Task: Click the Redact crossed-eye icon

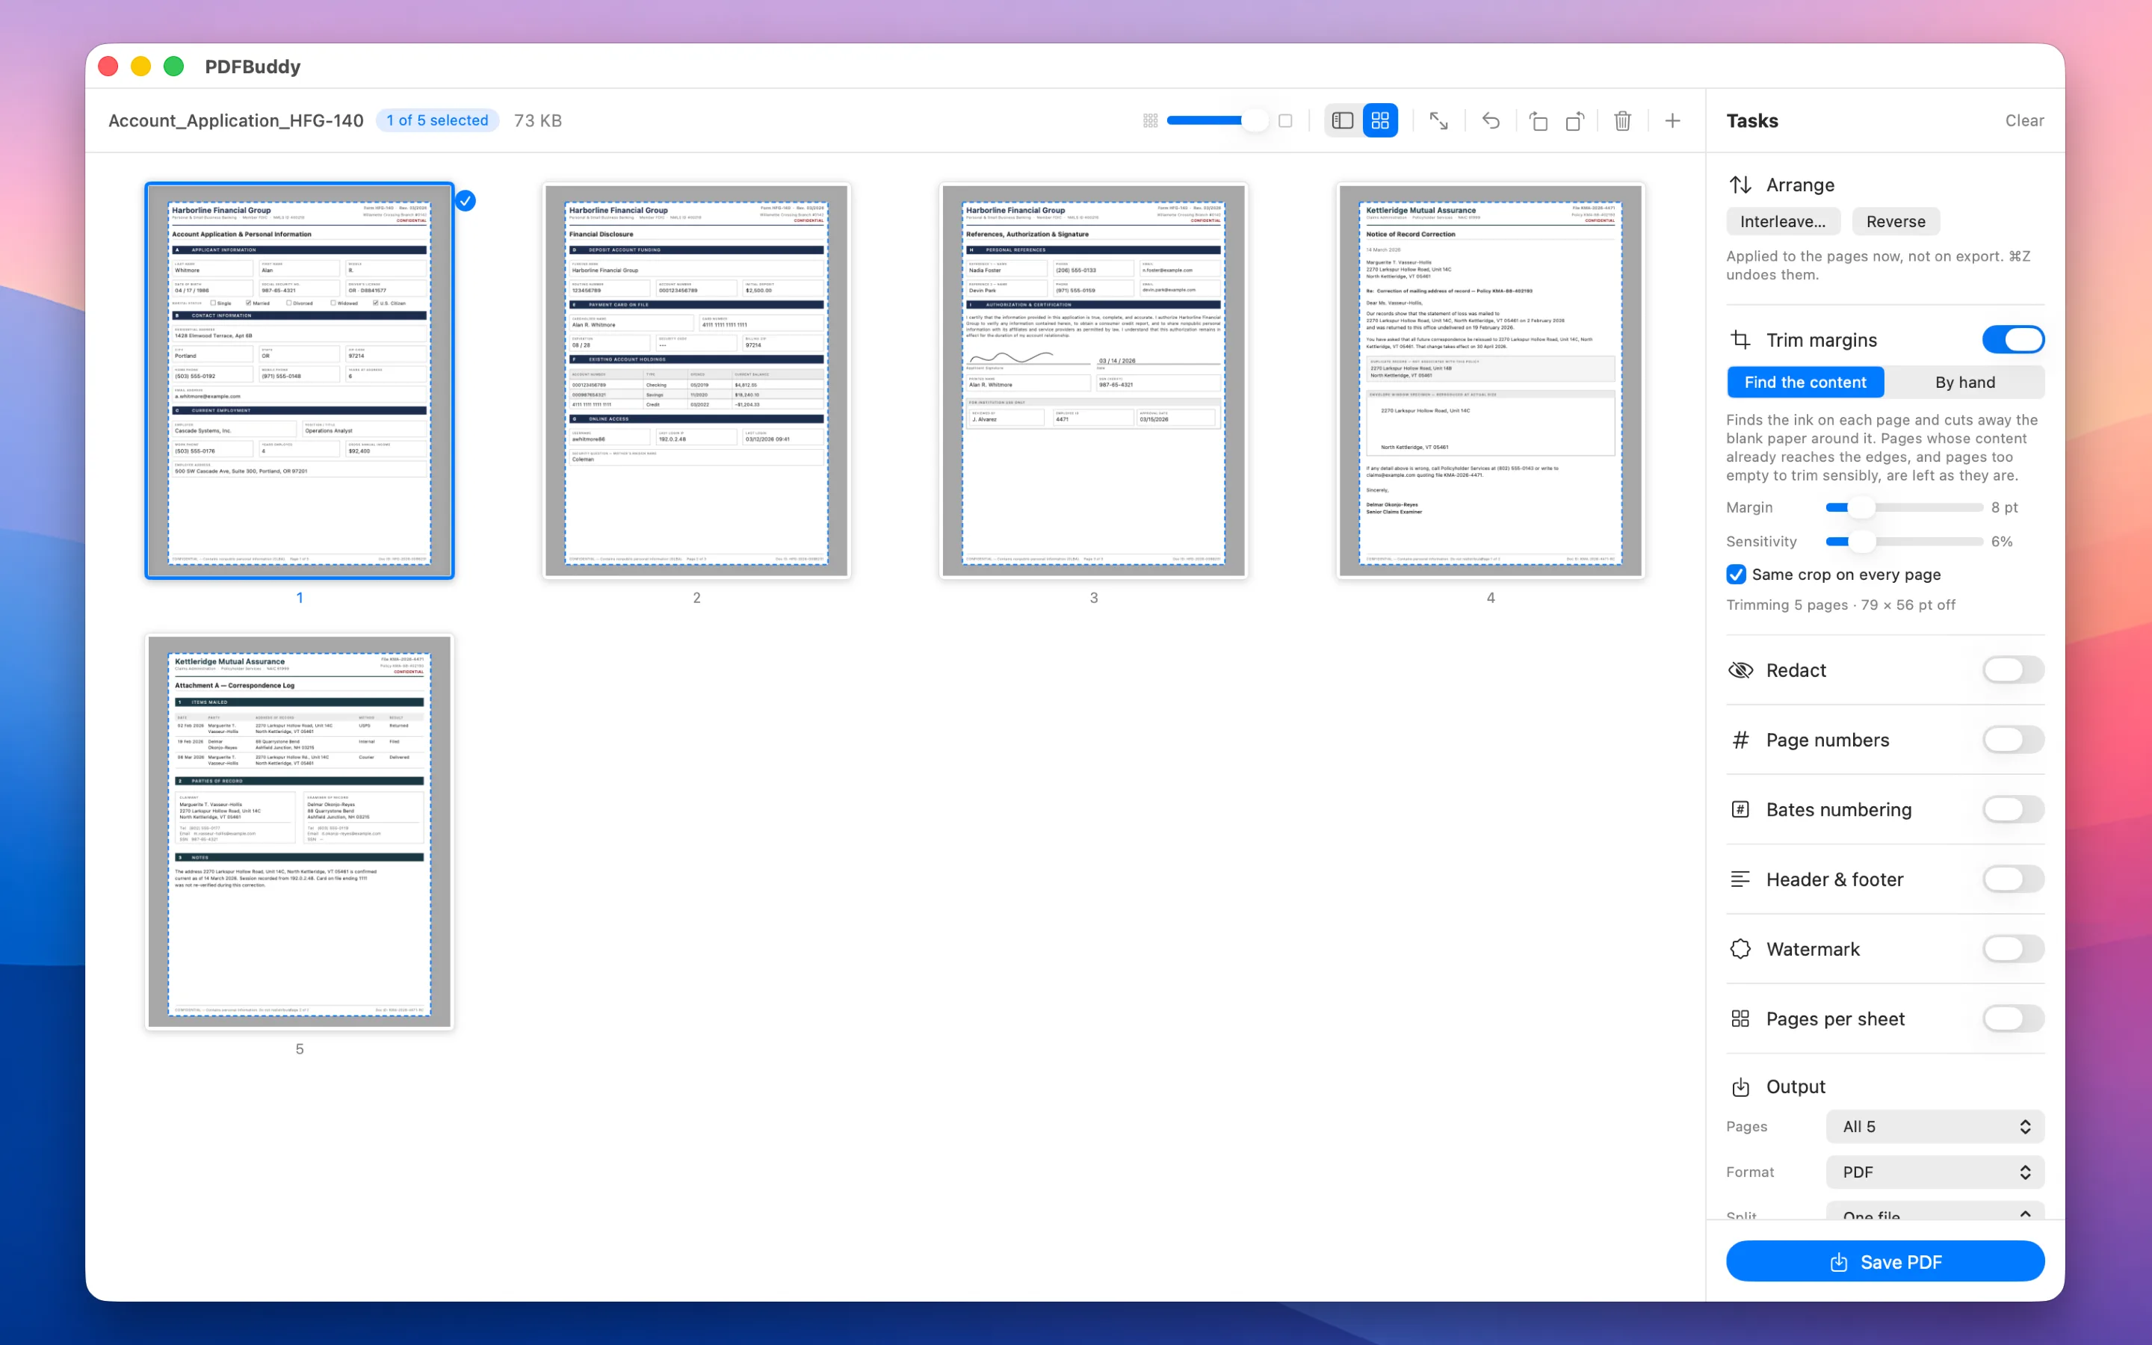Action: [1740, 670]
